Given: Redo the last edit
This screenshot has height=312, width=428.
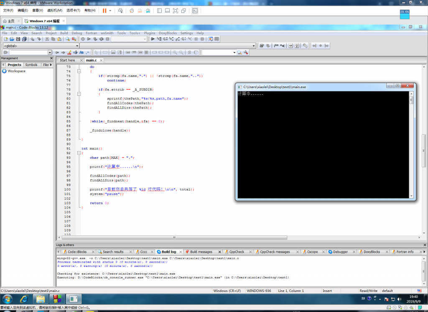Looking at the screenshot, I should [39, 39].
